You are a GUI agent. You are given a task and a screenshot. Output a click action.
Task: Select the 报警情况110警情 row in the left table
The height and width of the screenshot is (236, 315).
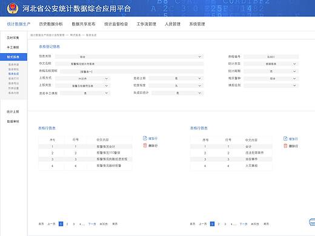[85, 153]
